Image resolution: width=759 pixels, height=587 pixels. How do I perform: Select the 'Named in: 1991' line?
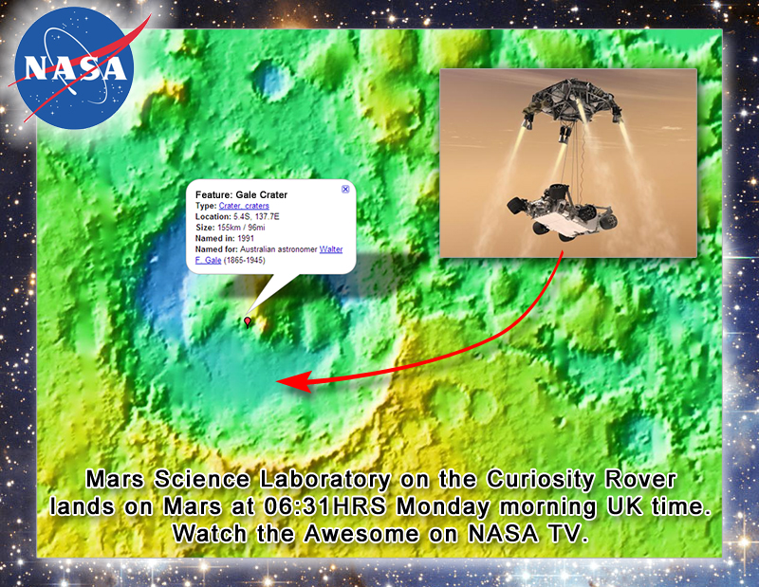click(x=224, y=238)
